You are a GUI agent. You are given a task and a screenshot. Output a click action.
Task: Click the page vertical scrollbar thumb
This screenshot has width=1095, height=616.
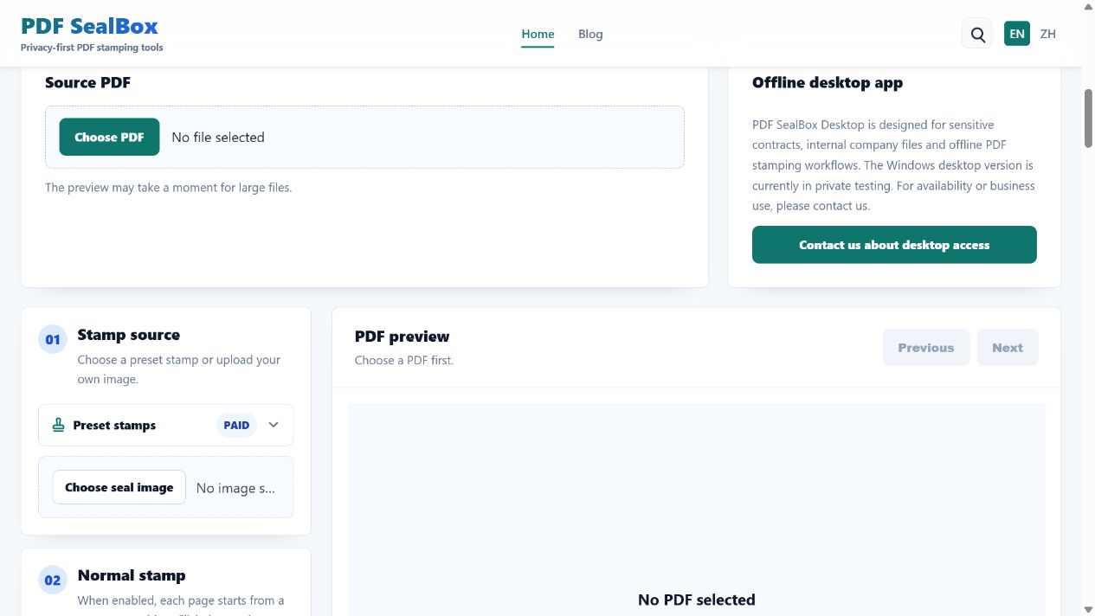pos(1089,118)
